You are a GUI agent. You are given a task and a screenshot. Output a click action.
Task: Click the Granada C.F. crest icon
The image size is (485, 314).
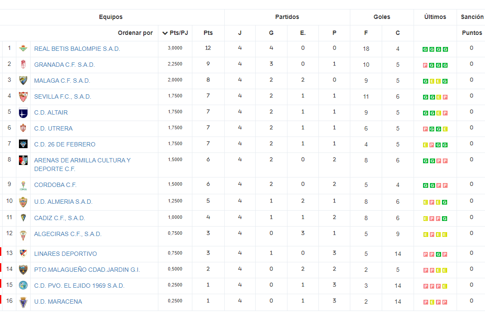point(23,65)
